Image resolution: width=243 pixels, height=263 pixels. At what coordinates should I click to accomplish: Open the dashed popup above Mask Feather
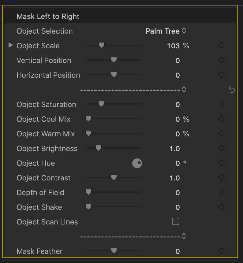point(133,236)
